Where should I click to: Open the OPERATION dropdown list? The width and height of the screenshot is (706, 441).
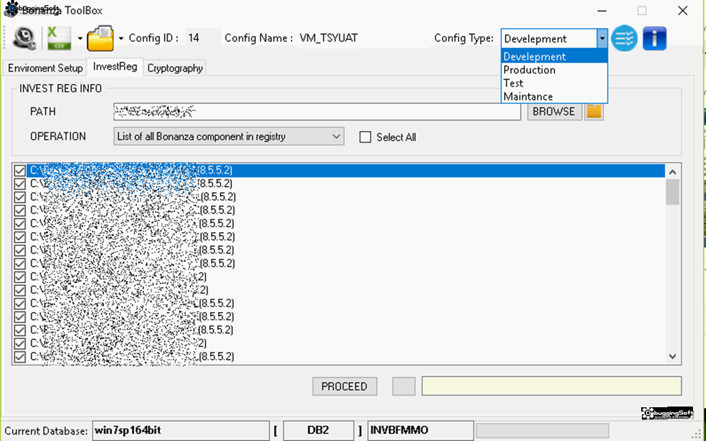click(229, 136)
